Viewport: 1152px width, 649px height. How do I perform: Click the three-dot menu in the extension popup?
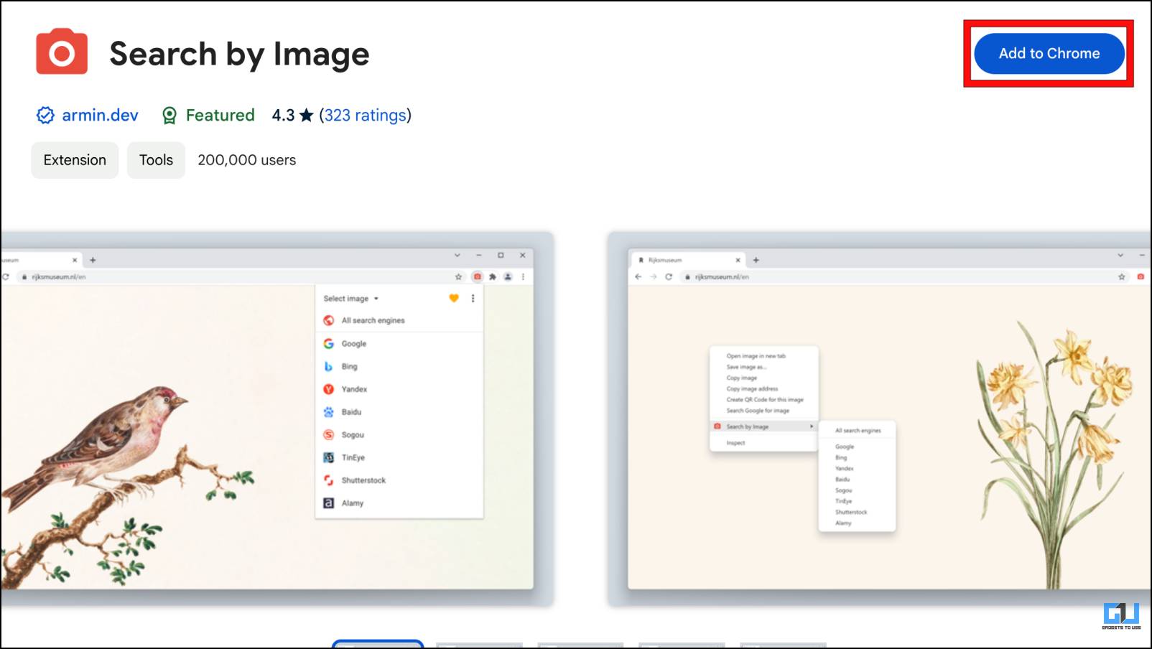point(473,298)
